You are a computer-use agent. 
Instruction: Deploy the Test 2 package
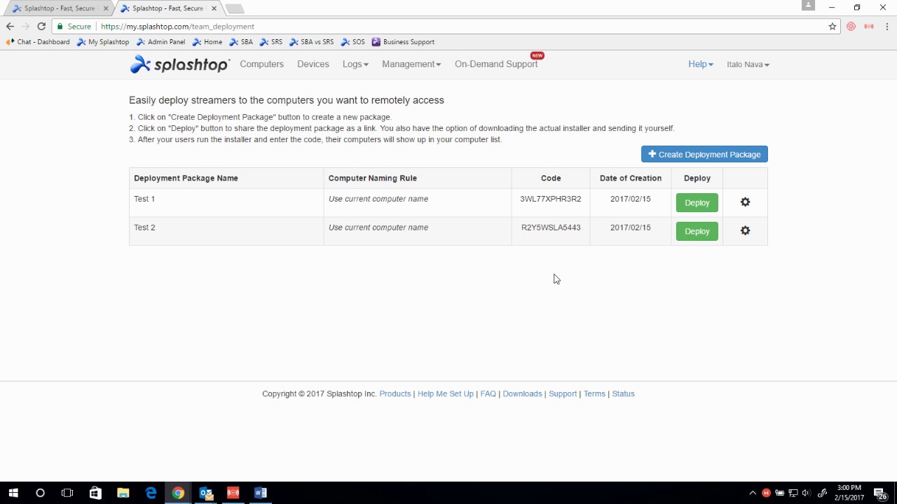point(697,232)
